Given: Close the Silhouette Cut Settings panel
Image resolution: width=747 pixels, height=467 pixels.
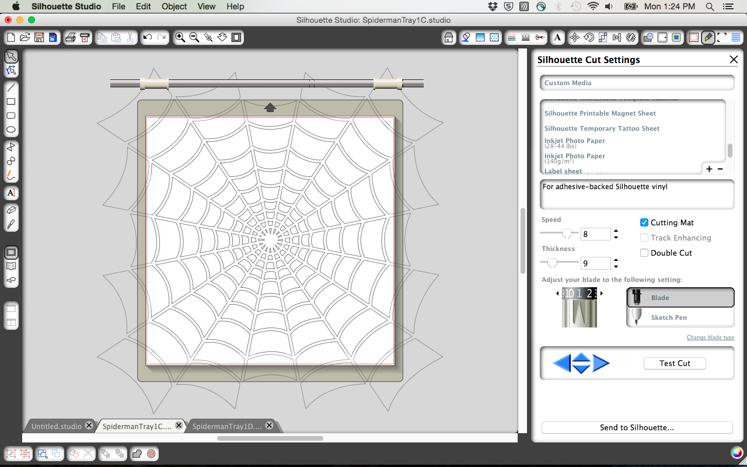Looking at the screenshot, I should (734, 60).
